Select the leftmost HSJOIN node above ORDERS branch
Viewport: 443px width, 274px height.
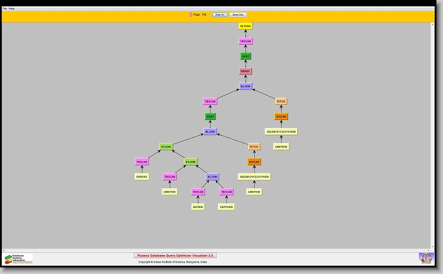coord(166,146)
